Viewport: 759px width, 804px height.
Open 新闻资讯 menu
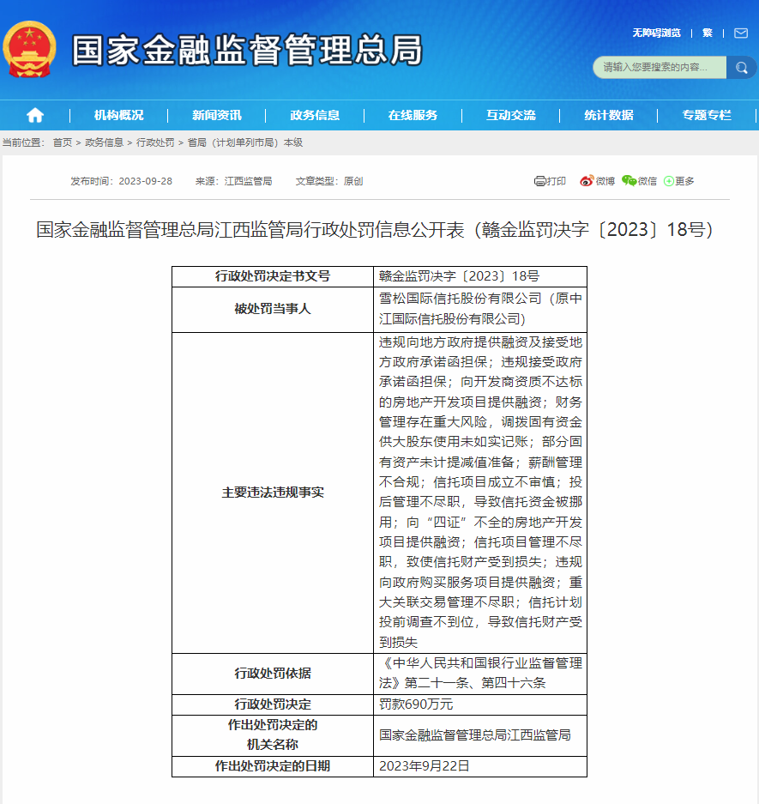pos(217,115)
